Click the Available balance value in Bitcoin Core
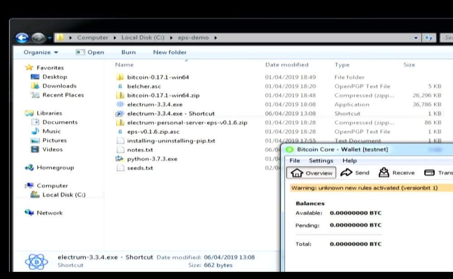The image size is (453, 279). (x=356, y=213)
